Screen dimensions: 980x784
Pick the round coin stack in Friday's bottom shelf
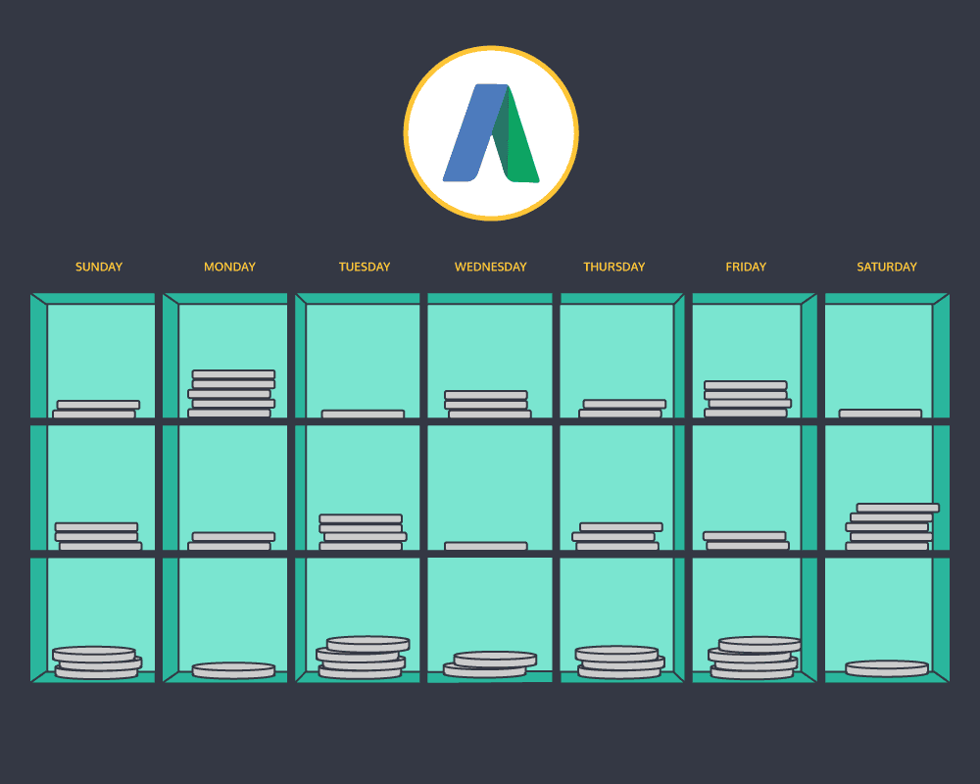click(755, 658)
